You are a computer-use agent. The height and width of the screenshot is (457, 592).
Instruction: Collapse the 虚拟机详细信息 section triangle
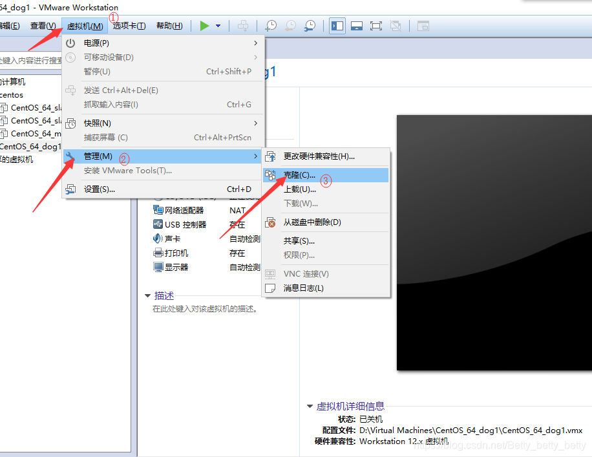[310, 407]
